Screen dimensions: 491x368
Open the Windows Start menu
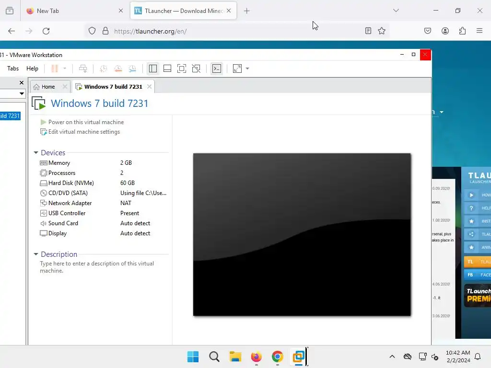[x=193, y=356]
